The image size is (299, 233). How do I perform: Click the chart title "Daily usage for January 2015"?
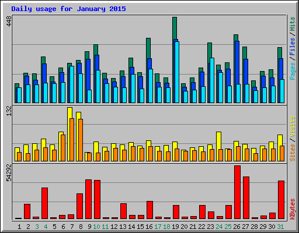[x=68, y=9]
